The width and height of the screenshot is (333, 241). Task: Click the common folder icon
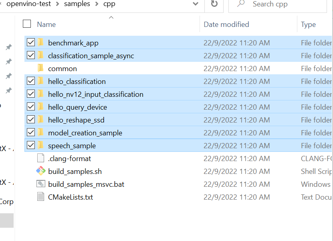40,68
